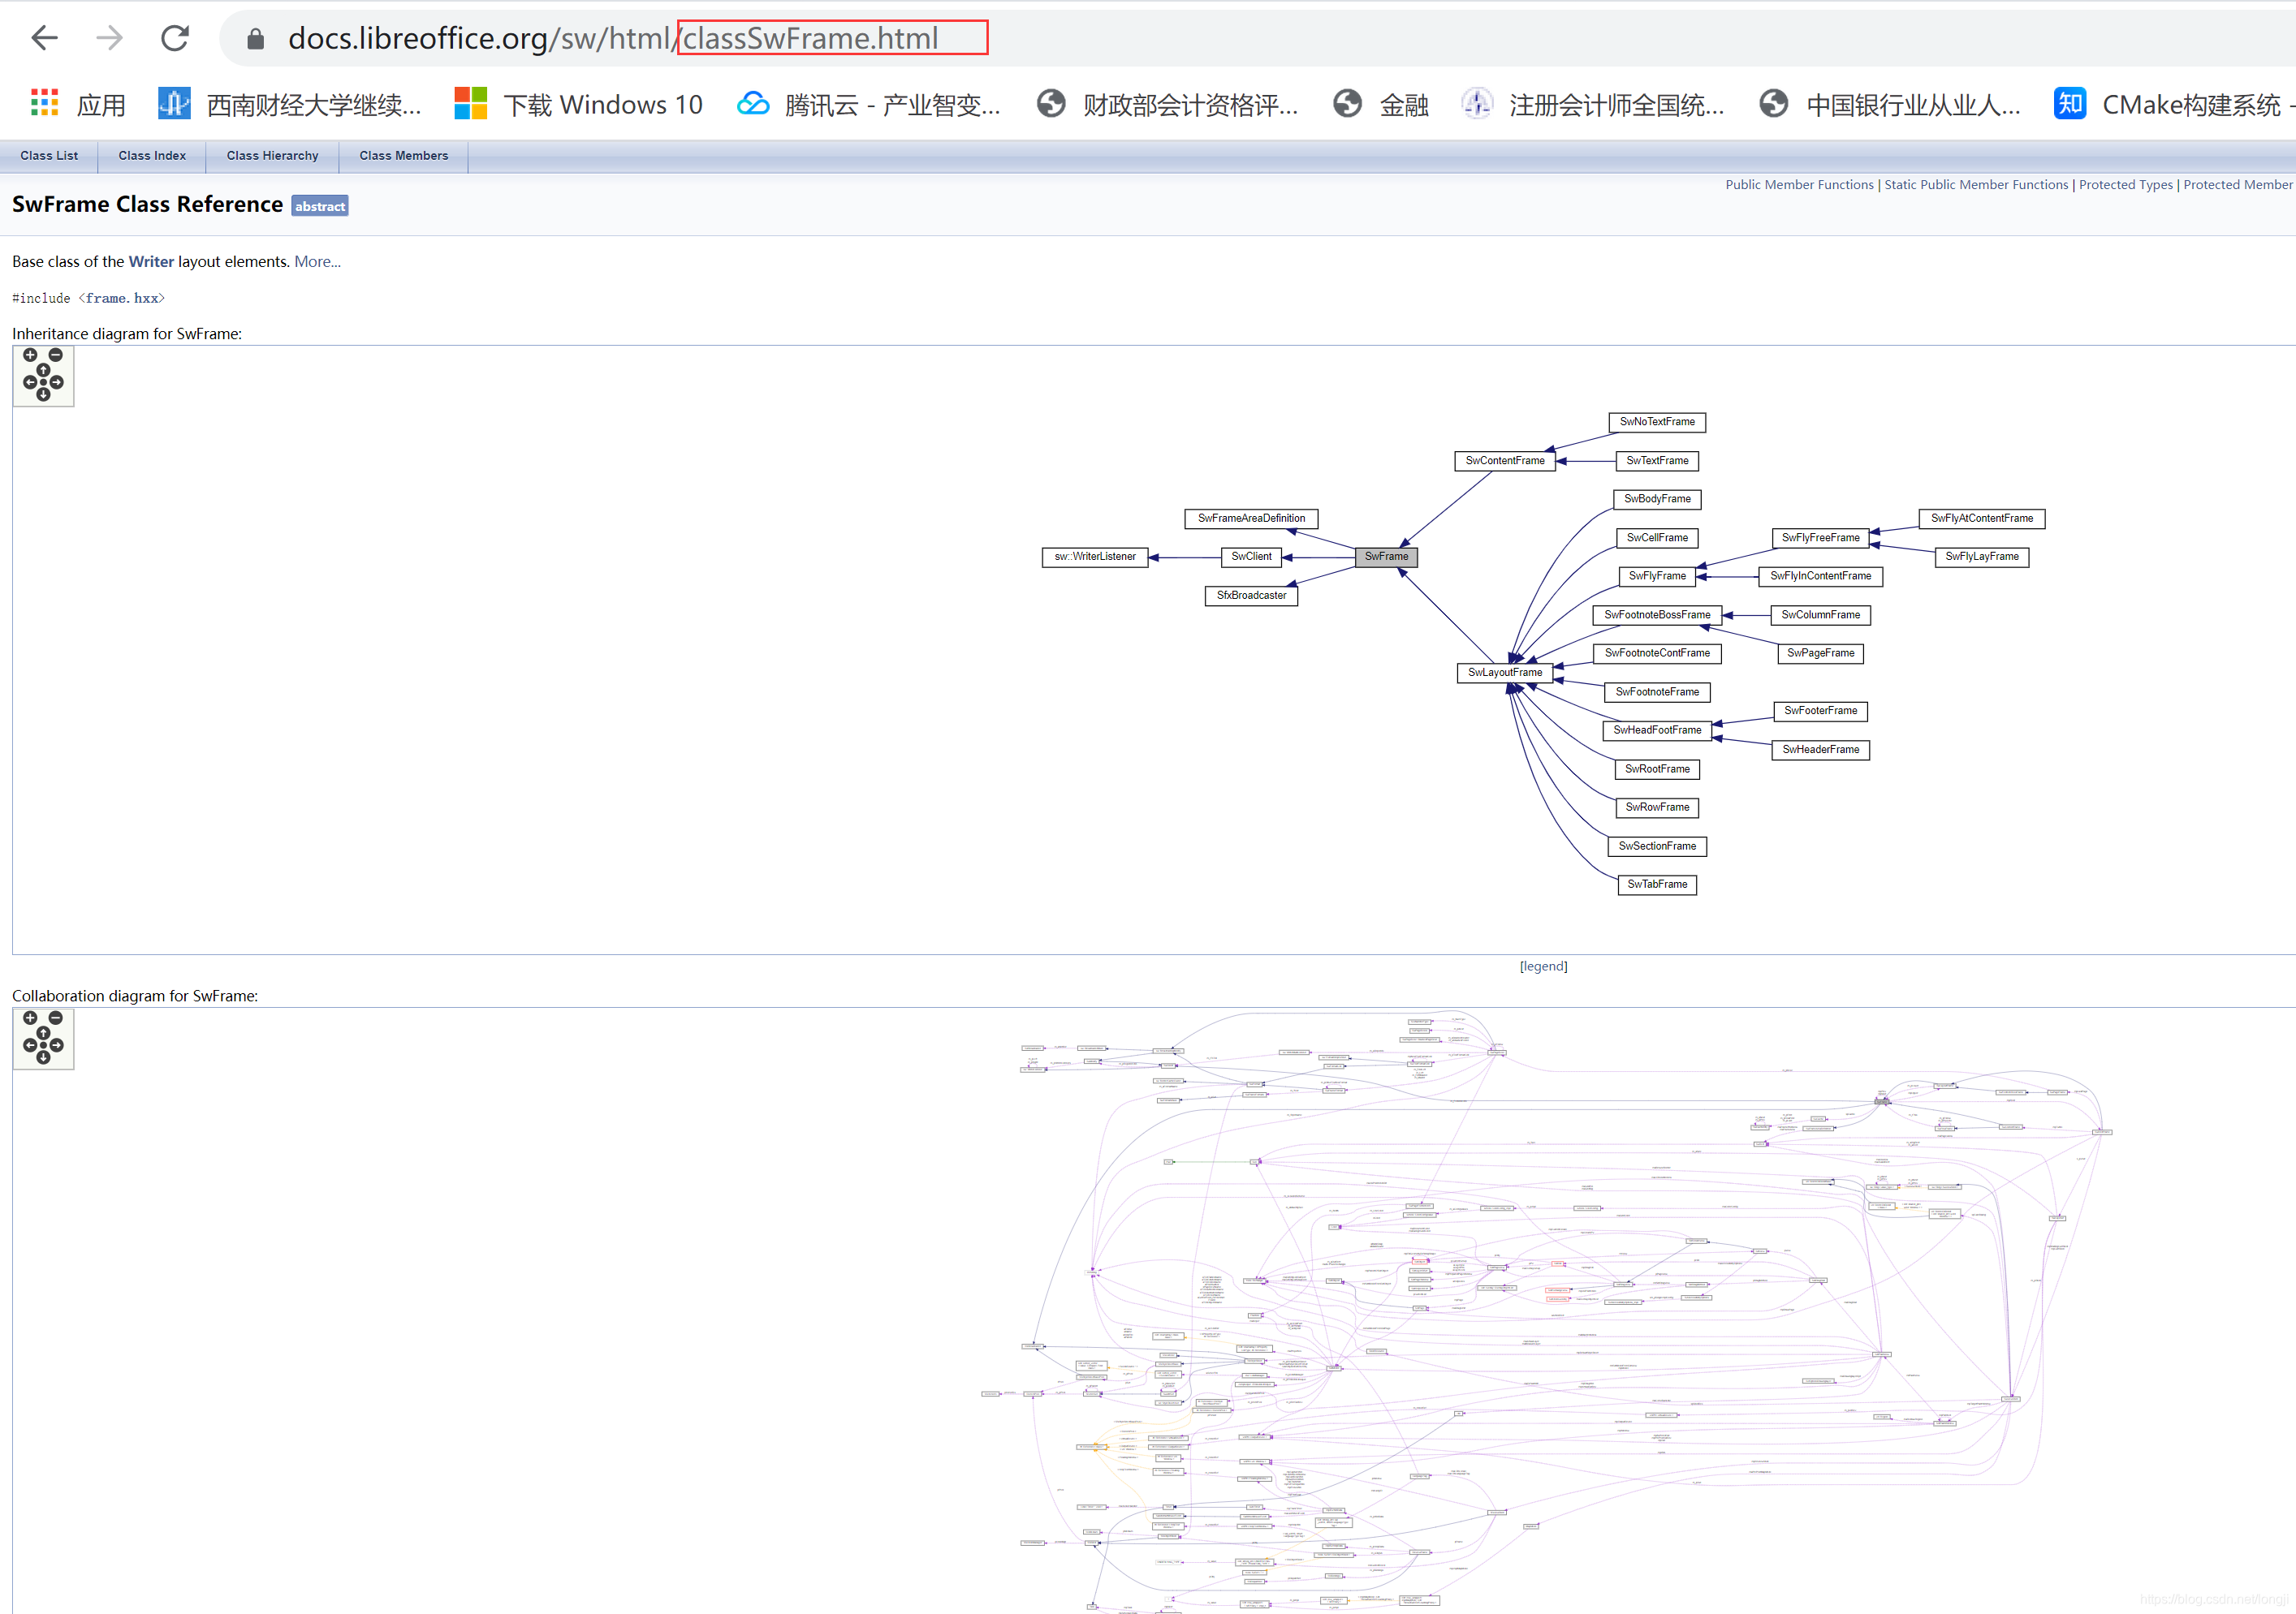The width and height of the screenshot is (2296, 1614).
Task: Zoom out the inheritance diagram
Action: (x=56, y=355)
